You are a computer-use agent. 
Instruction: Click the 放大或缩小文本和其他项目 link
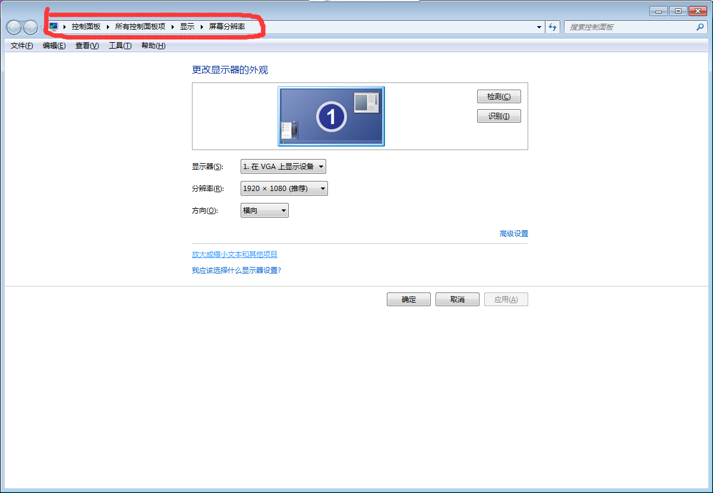pyautogui.click(x=234, y=254)
